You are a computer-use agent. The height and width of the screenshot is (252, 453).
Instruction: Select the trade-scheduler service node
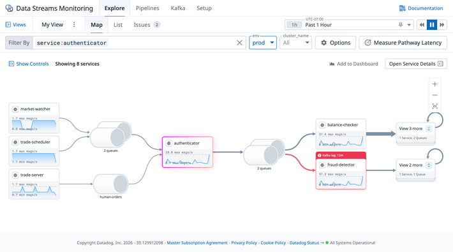coord(34,151)
